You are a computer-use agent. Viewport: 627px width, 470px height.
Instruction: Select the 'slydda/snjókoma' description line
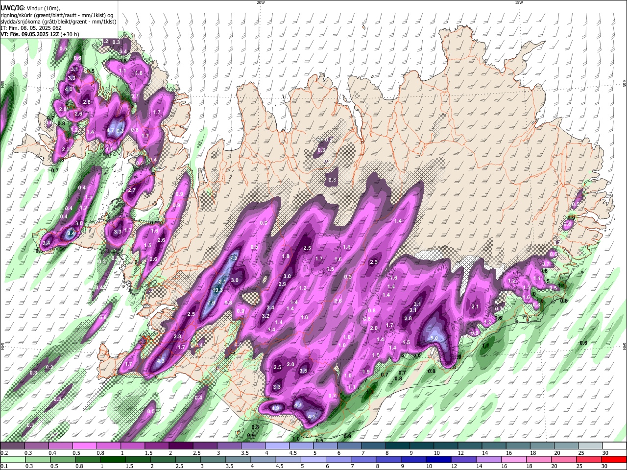pyautogui.click(x=58, y=22)
